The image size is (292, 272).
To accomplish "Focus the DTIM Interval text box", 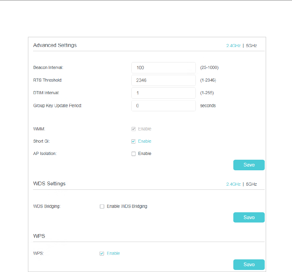I will click(x=163, y=93).
